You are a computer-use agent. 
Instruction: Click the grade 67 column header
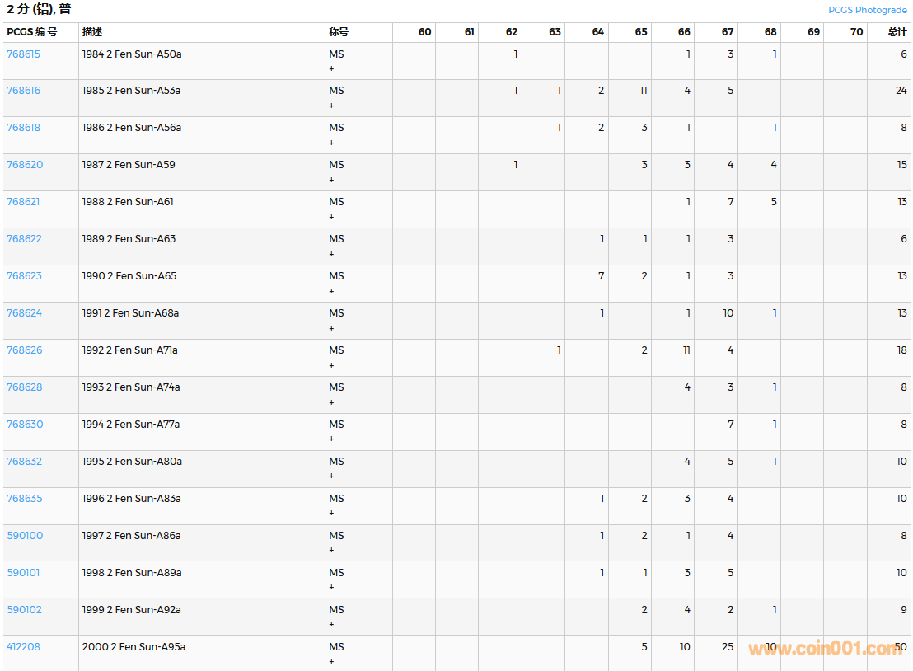pos(727,32)
